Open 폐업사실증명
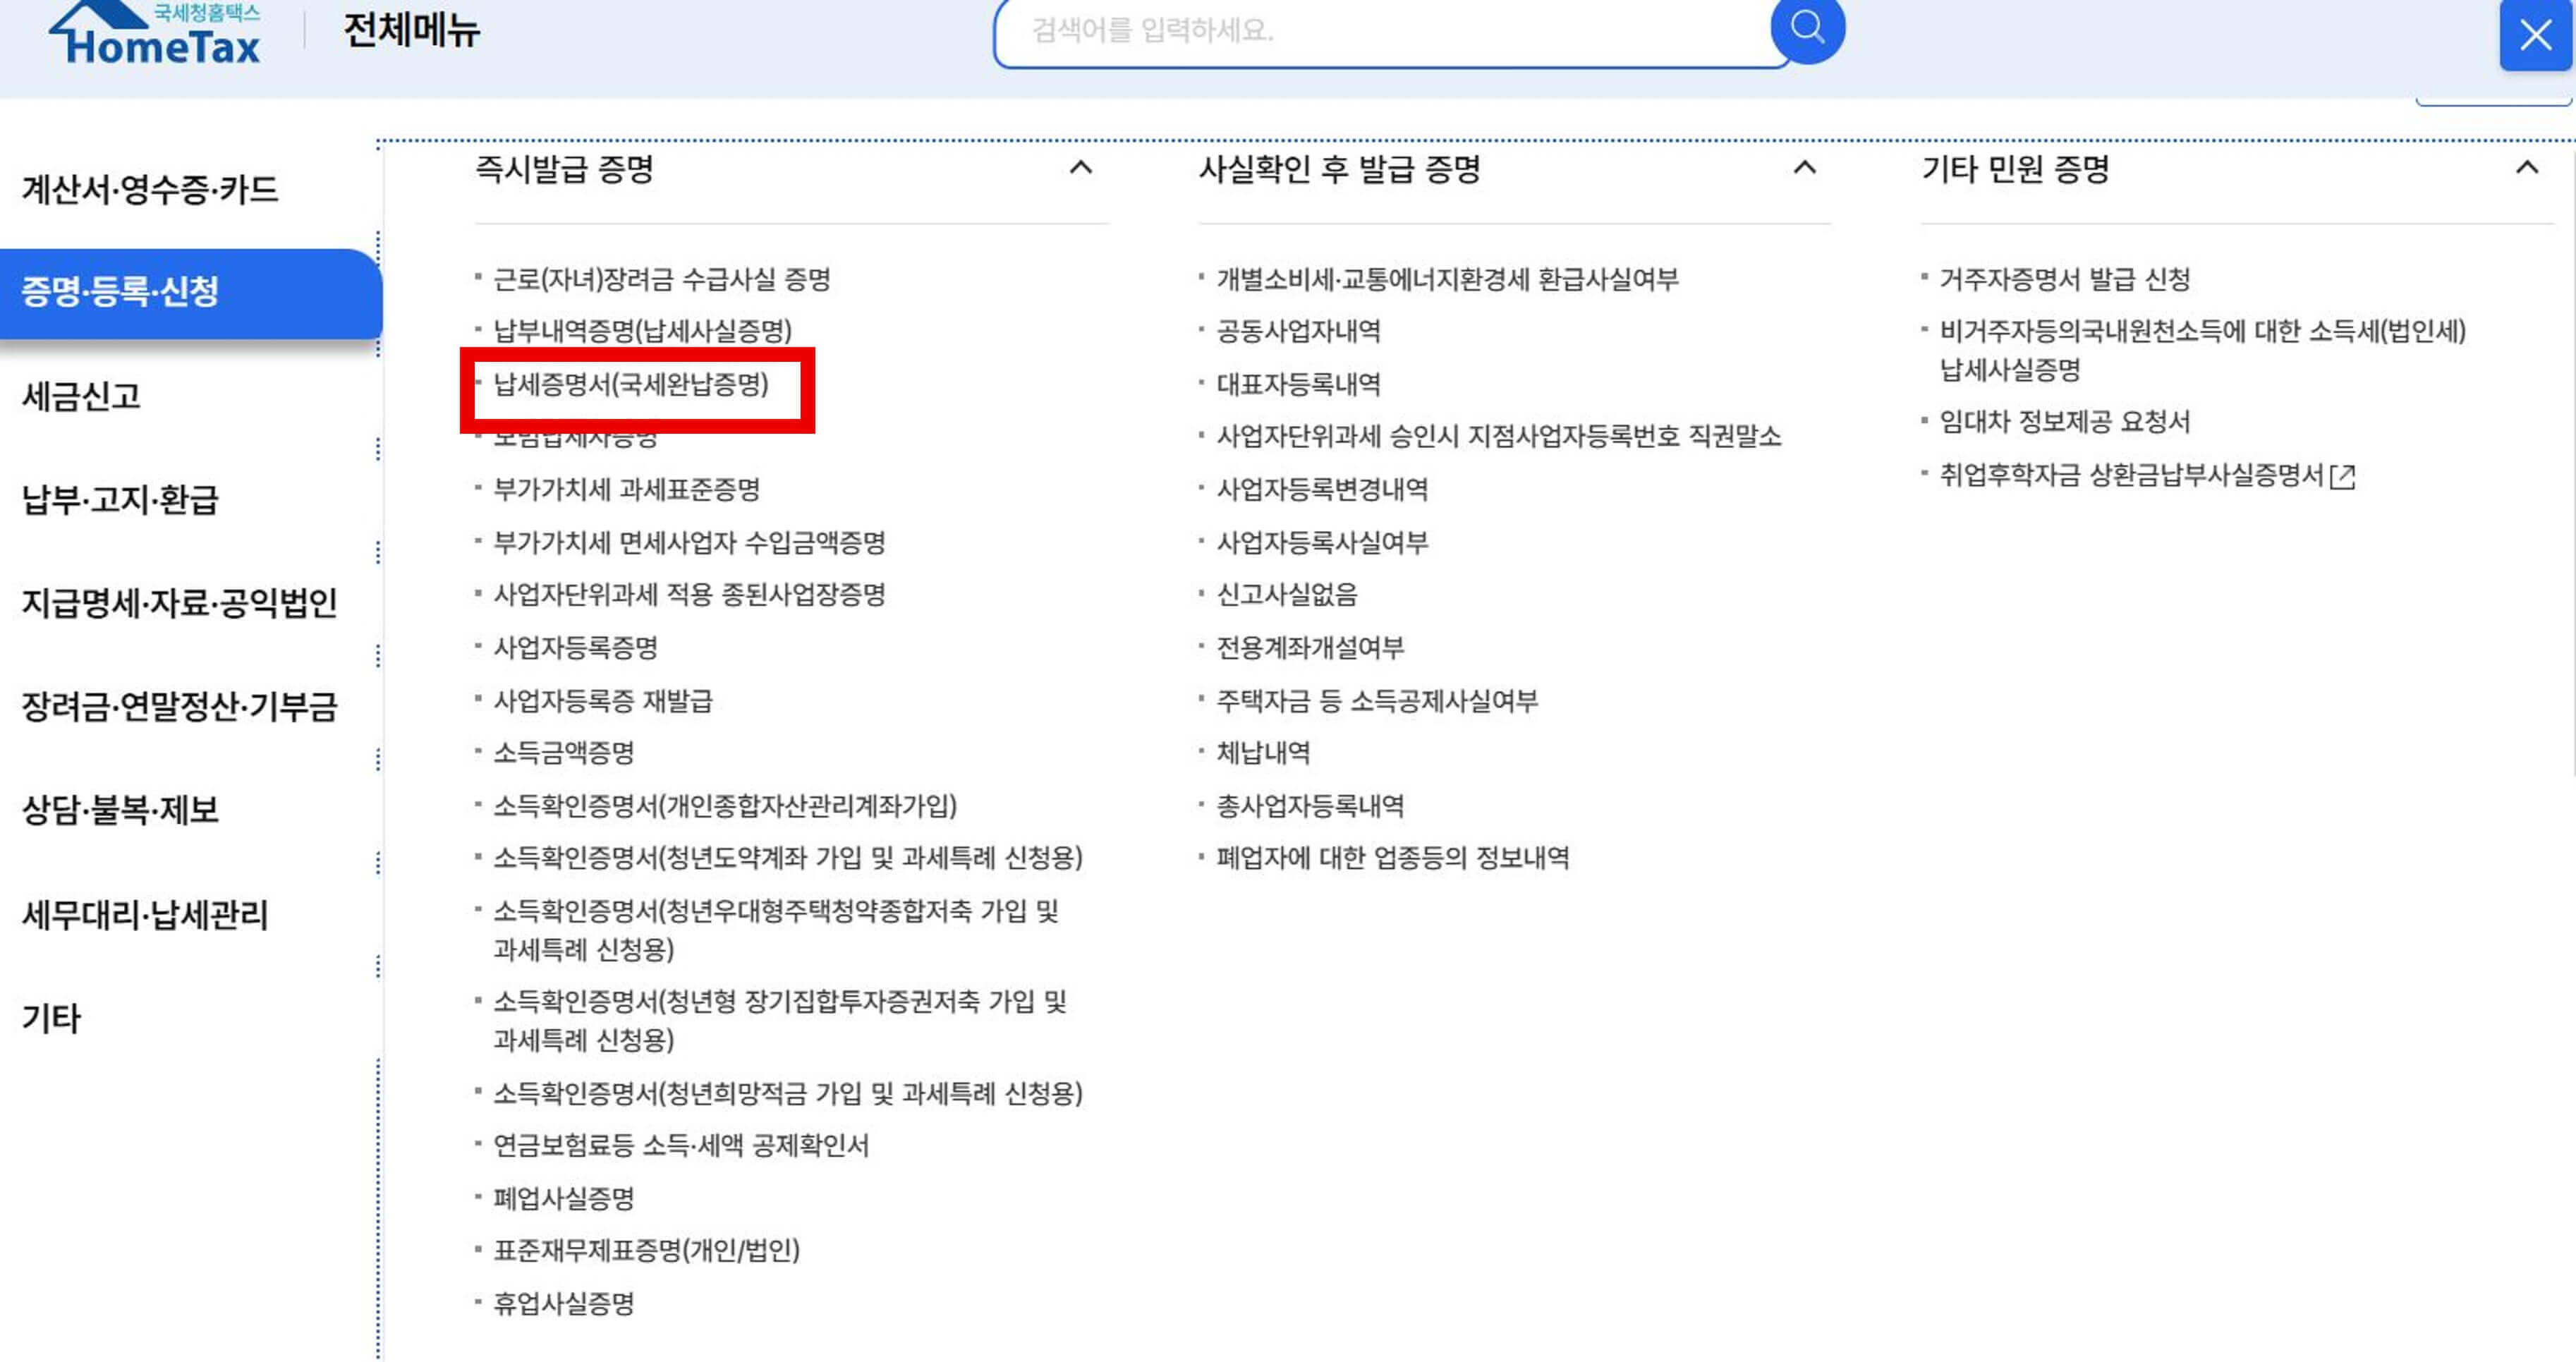The image size is (2576, 1362). coord(565,1198)
